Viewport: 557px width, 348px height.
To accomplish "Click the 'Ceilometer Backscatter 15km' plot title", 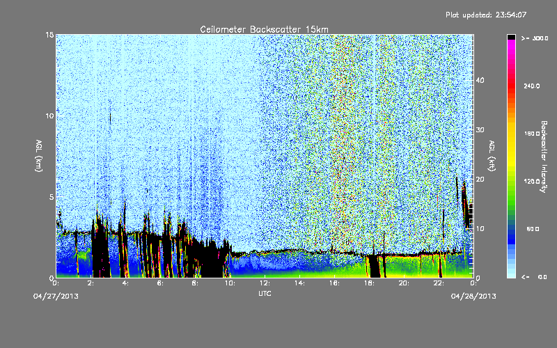I will click(x=264, y=29).
